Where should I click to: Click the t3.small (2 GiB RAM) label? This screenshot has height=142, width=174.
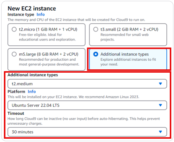point(129,30)
